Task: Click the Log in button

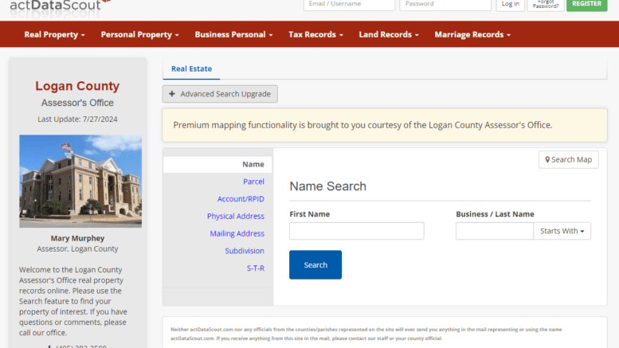Action: [511, 4]
